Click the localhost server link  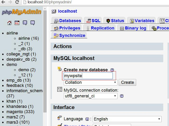click(67, 11)
